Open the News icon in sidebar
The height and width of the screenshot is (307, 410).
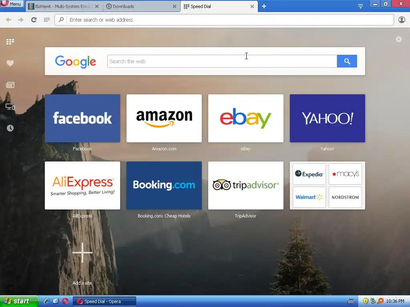[10, 85]
